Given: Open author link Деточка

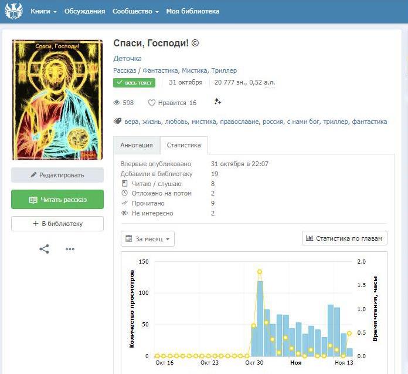Looking at the screenshot, I should click(127, 59).
